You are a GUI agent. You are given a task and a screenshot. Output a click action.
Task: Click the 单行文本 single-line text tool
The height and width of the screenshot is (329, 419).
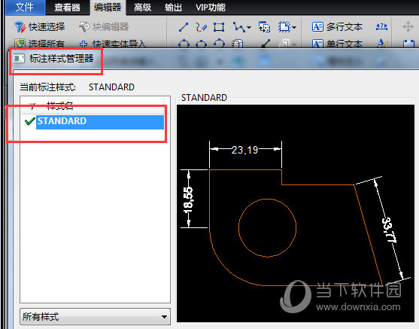pyautogui.click(x=337, y=44)
